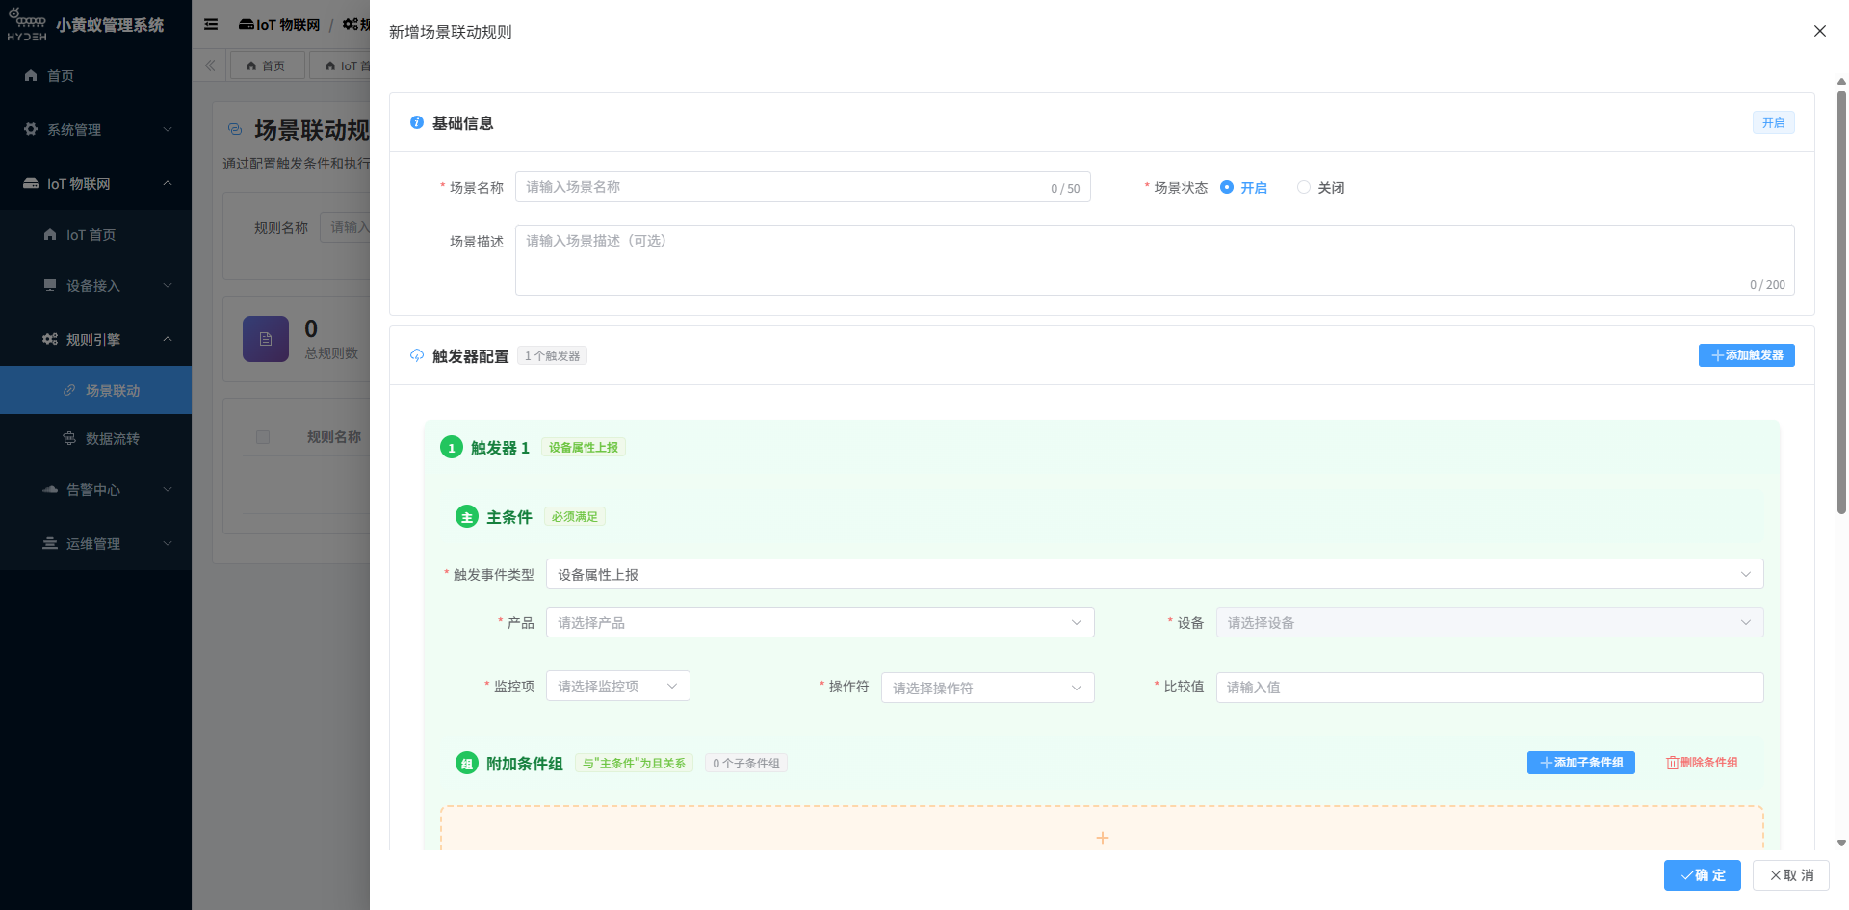Click the 首页 home icon in sidebar
The image size is (1849, 910).
31,75
